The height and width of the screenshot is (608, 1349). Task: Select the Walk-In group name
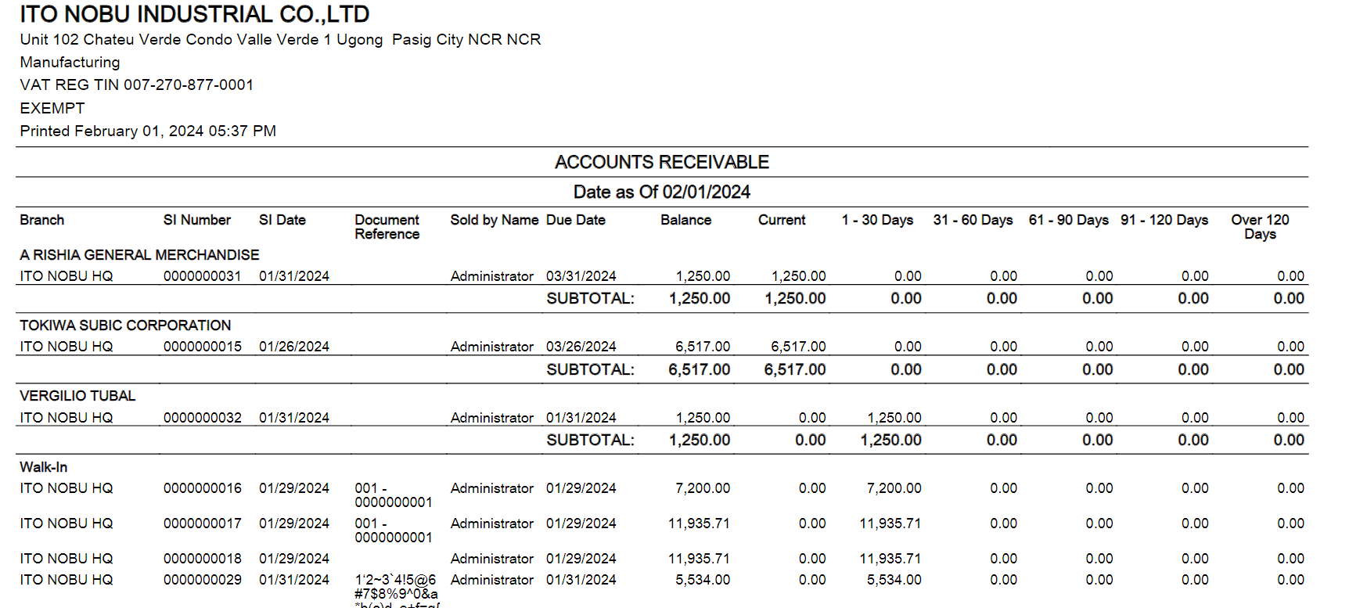[44, 467]
